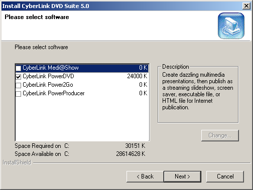
Task: Uncheck the CyberLink PowerDVD checkbox
Action: point(18,77)
